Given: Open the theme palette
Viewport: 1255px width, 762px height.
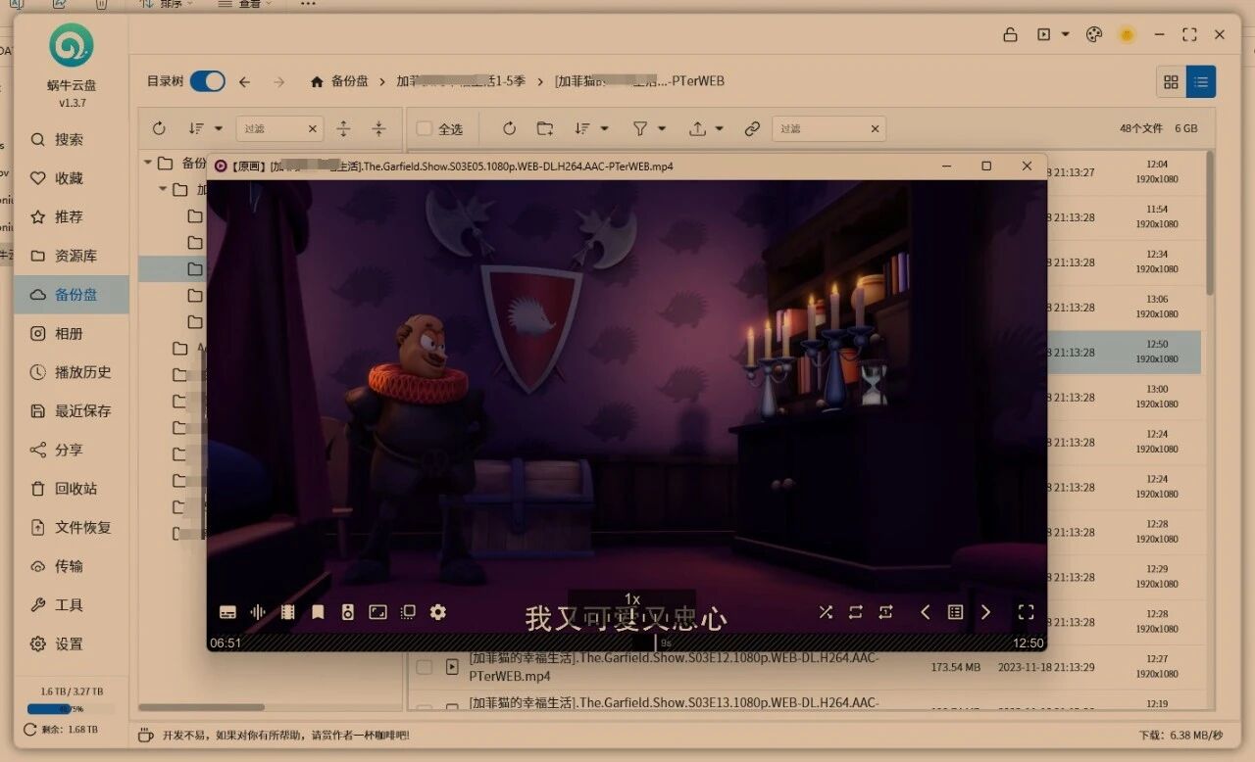Looking at the screenshot, I should pyautogui.click(x=1094, y=34).
